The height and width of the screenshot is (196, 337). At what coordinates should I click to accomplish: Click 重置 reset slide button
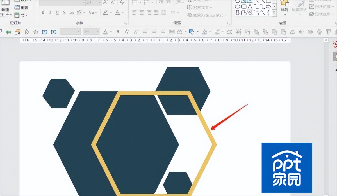[21, 7]
